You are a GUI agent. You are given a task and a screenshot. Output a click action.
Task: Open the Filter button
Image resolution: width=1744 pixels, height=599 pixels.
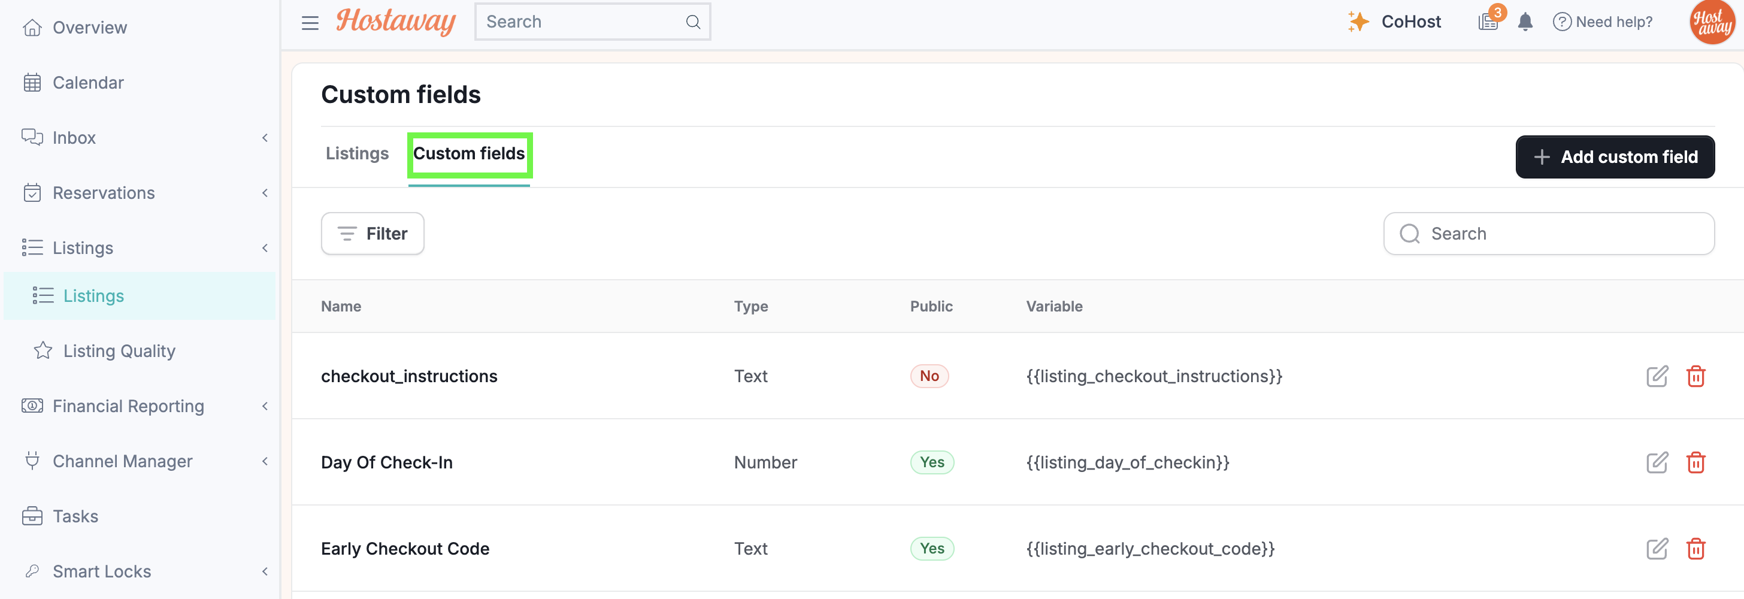373,234
